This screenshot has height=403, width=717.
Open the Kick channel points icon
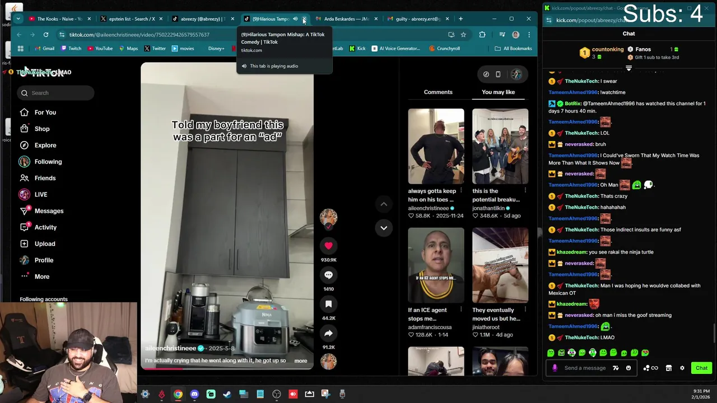click(x=650, y=368)
